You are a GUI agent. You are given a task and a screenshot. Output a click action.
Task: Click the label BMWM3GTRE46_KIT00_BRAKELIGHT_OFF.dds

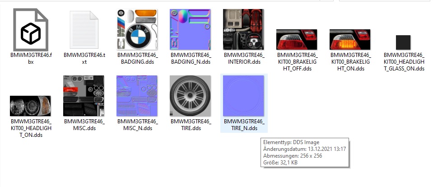[x=297, y=61]
